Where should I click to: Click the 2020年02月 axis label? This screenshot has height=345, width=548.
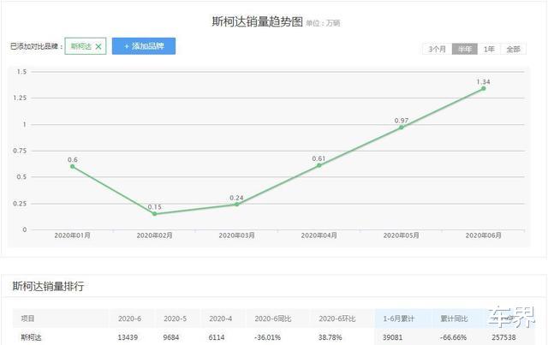pyautogui.click(x=154, y=235)
